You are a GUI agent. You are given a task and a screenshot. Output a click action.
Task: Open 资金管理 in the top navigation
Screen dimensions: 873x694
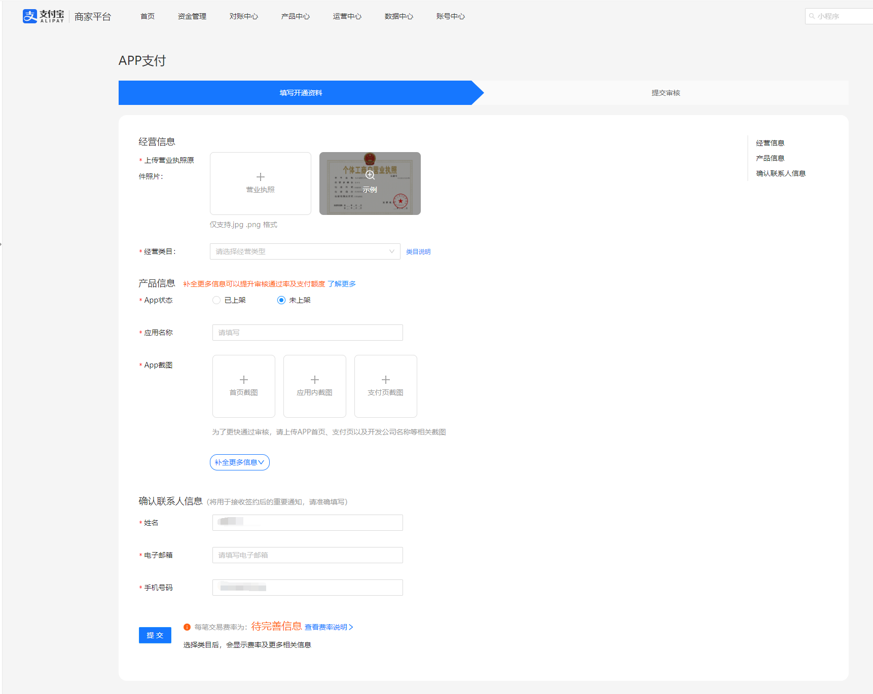[x=192, y=16]
